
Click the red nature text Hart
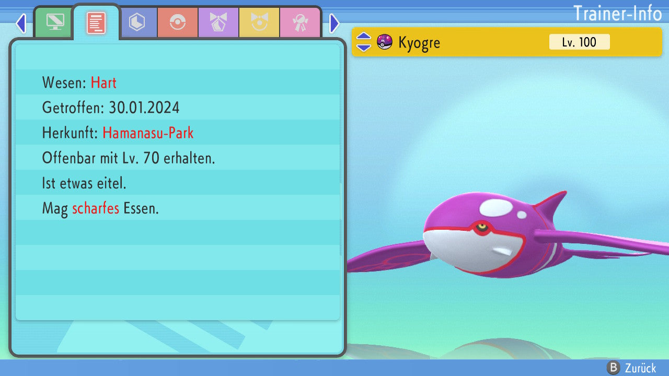103,83
